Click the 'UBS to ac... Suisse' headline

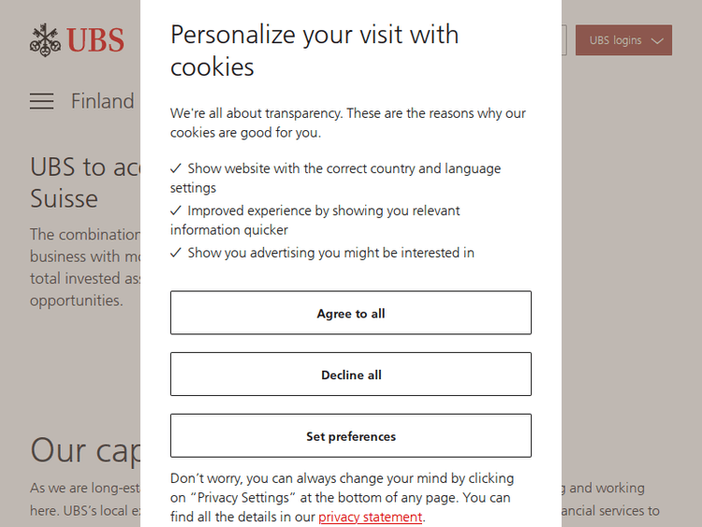(84, 183)
